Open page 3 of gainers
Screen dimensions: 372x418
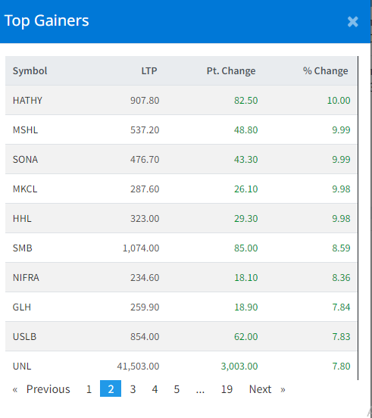click(133, 389)
